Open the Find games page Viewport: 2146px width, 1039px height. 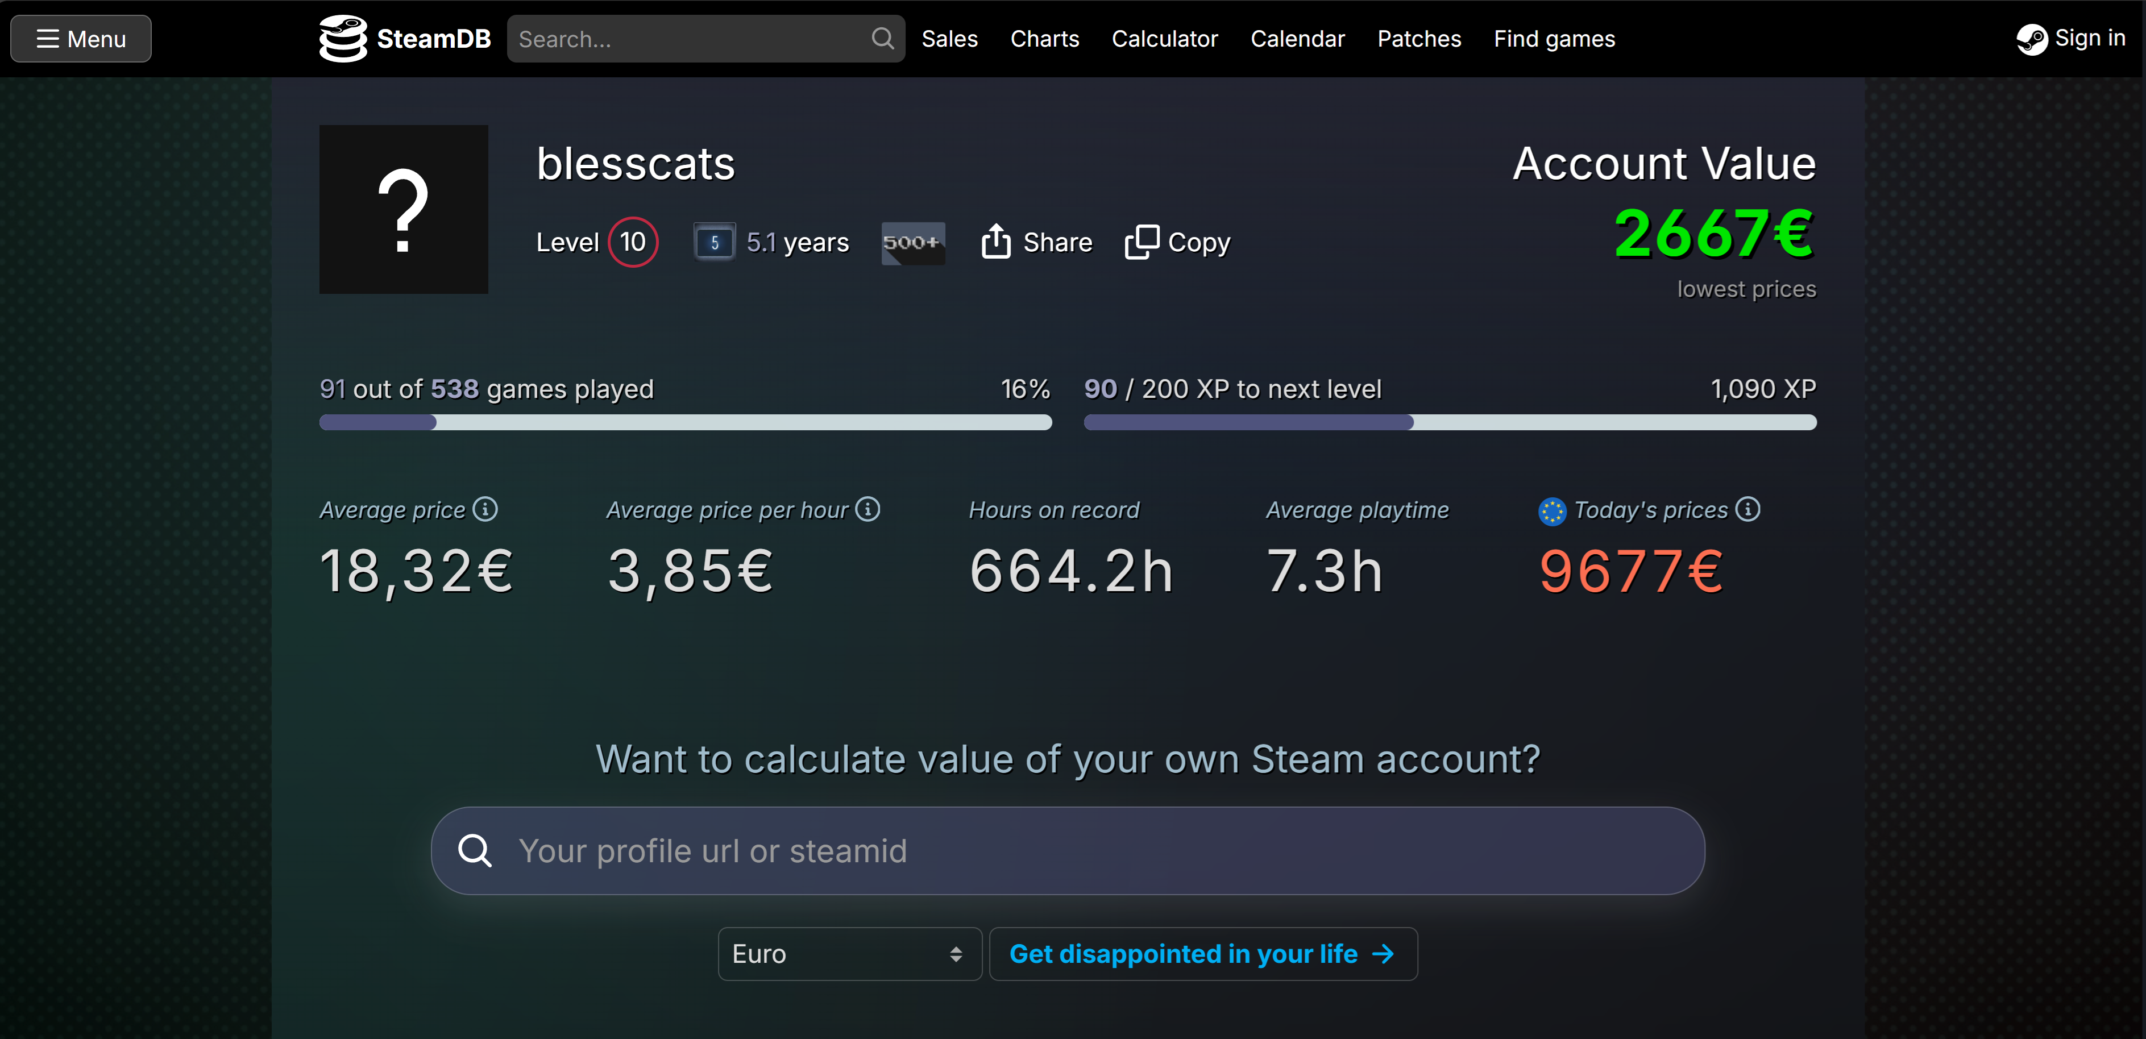[x=1554, y=39]
